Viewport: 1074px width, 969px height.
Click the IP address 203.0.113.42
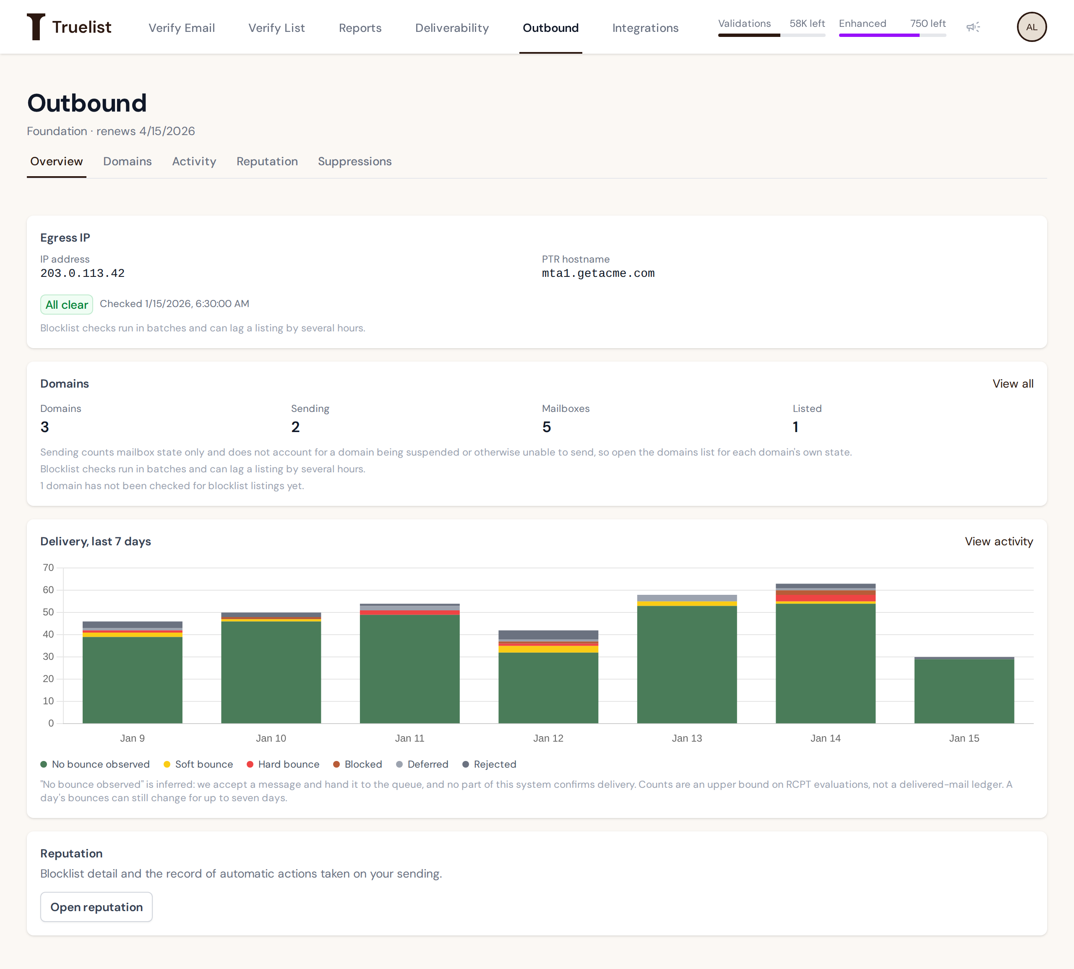point(83,273)
